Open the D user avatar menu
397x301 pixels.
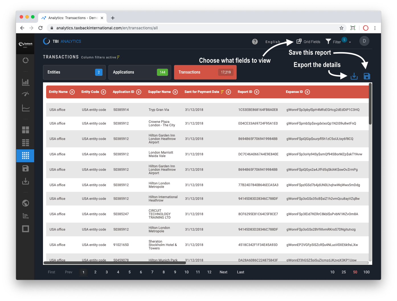[364, 41]
